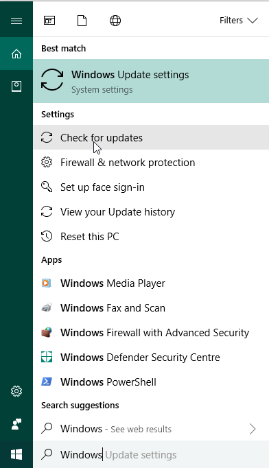Click Windows Fax and Scan icon

tap(46, 307)
